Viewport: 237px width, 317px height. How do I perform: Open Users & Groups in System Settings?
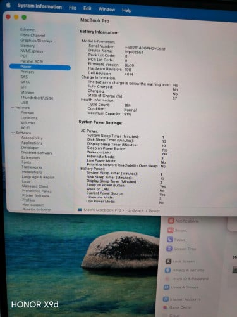(x=181, y=287)
